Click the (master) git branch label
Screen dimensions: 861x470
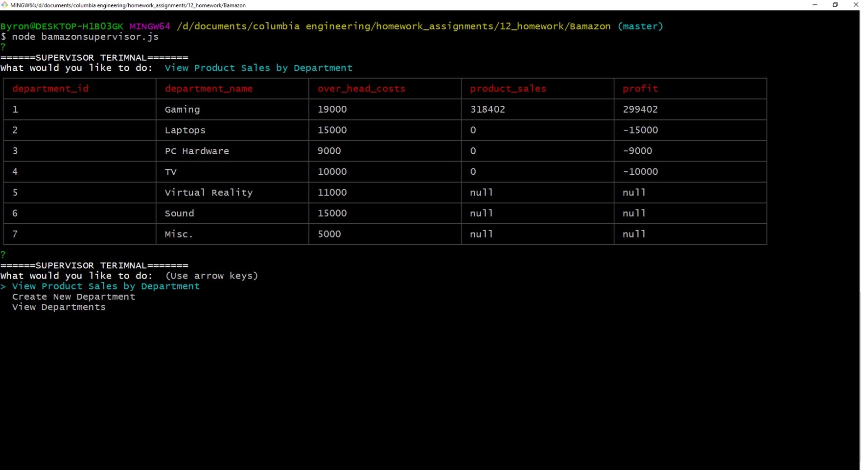(640, 26)
